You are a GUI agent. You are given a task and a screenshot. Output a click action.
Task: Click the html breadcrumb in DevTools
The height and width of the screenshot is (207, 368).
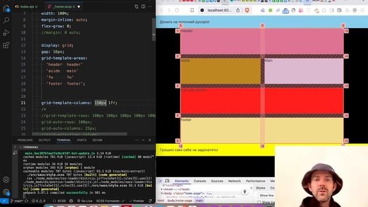tap(161, 201)
